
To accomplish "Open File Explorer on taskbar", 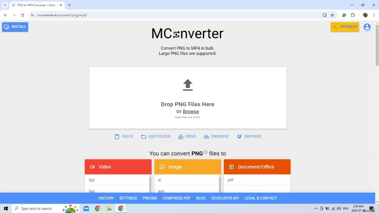I will [109, 208].
